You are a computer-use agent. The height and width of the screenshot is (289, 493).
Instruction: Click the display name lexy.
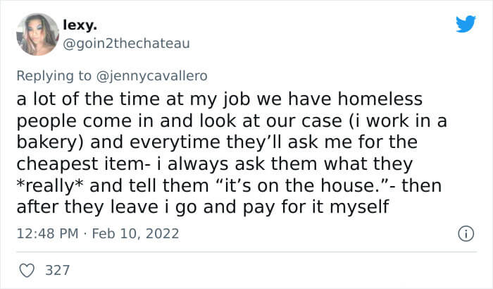[80, 25]
